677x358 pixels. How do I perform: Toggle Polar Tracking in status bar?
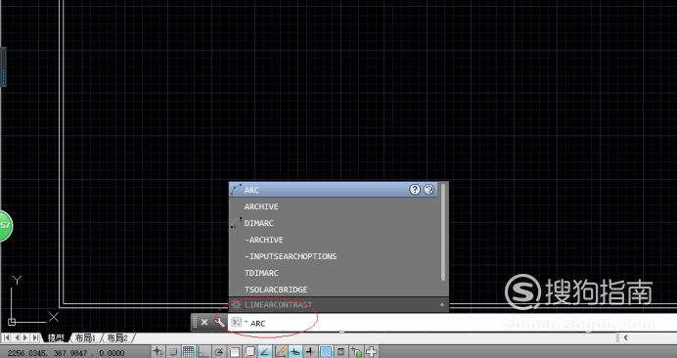219,351
